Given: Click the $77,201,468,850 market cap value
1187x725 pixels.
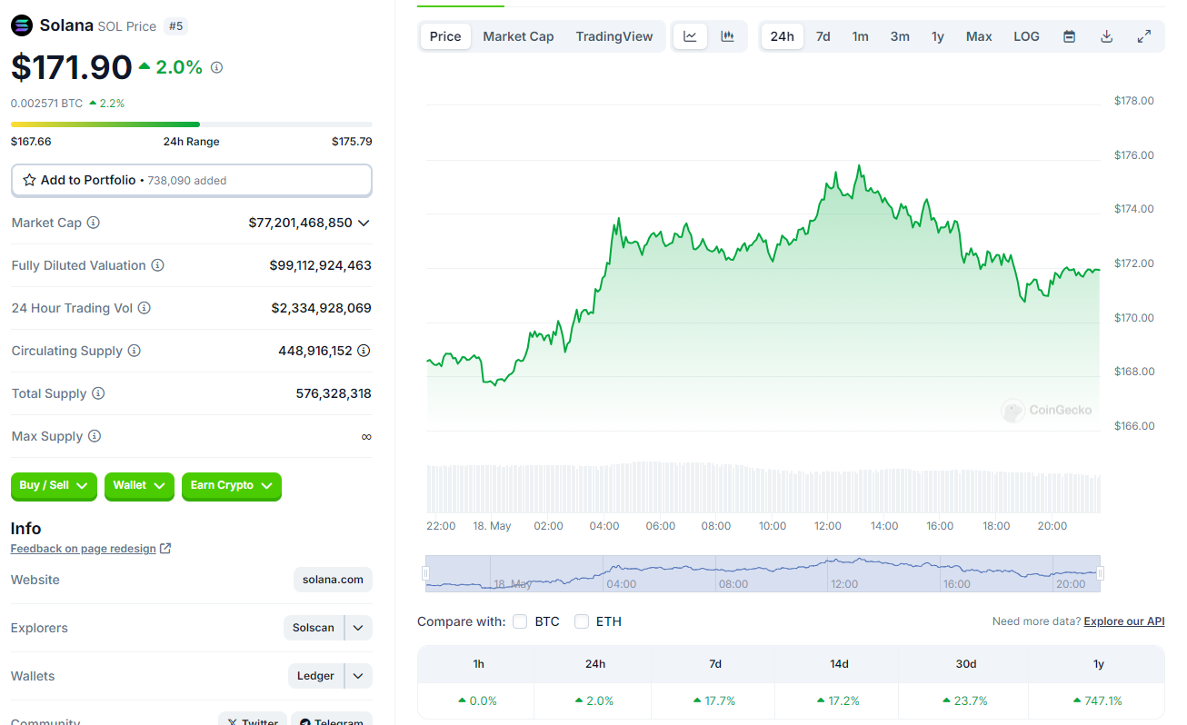Looking at the screenshot, I should pyautogui.click(x=300, y=223).
